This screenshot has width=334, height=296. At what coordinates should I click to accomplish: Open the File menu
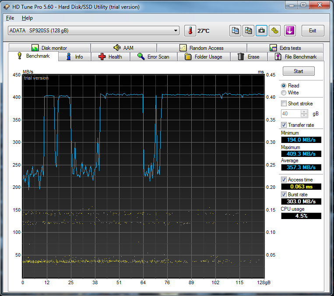[10, 18]
